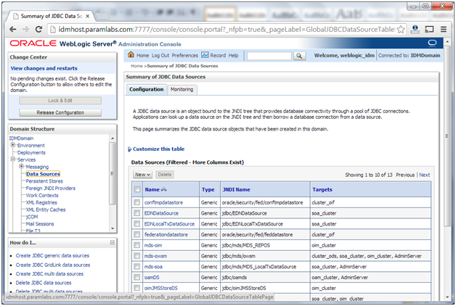Open the Chrome hamburger menu
Screen dimensions: 456x306
(444, 29)
